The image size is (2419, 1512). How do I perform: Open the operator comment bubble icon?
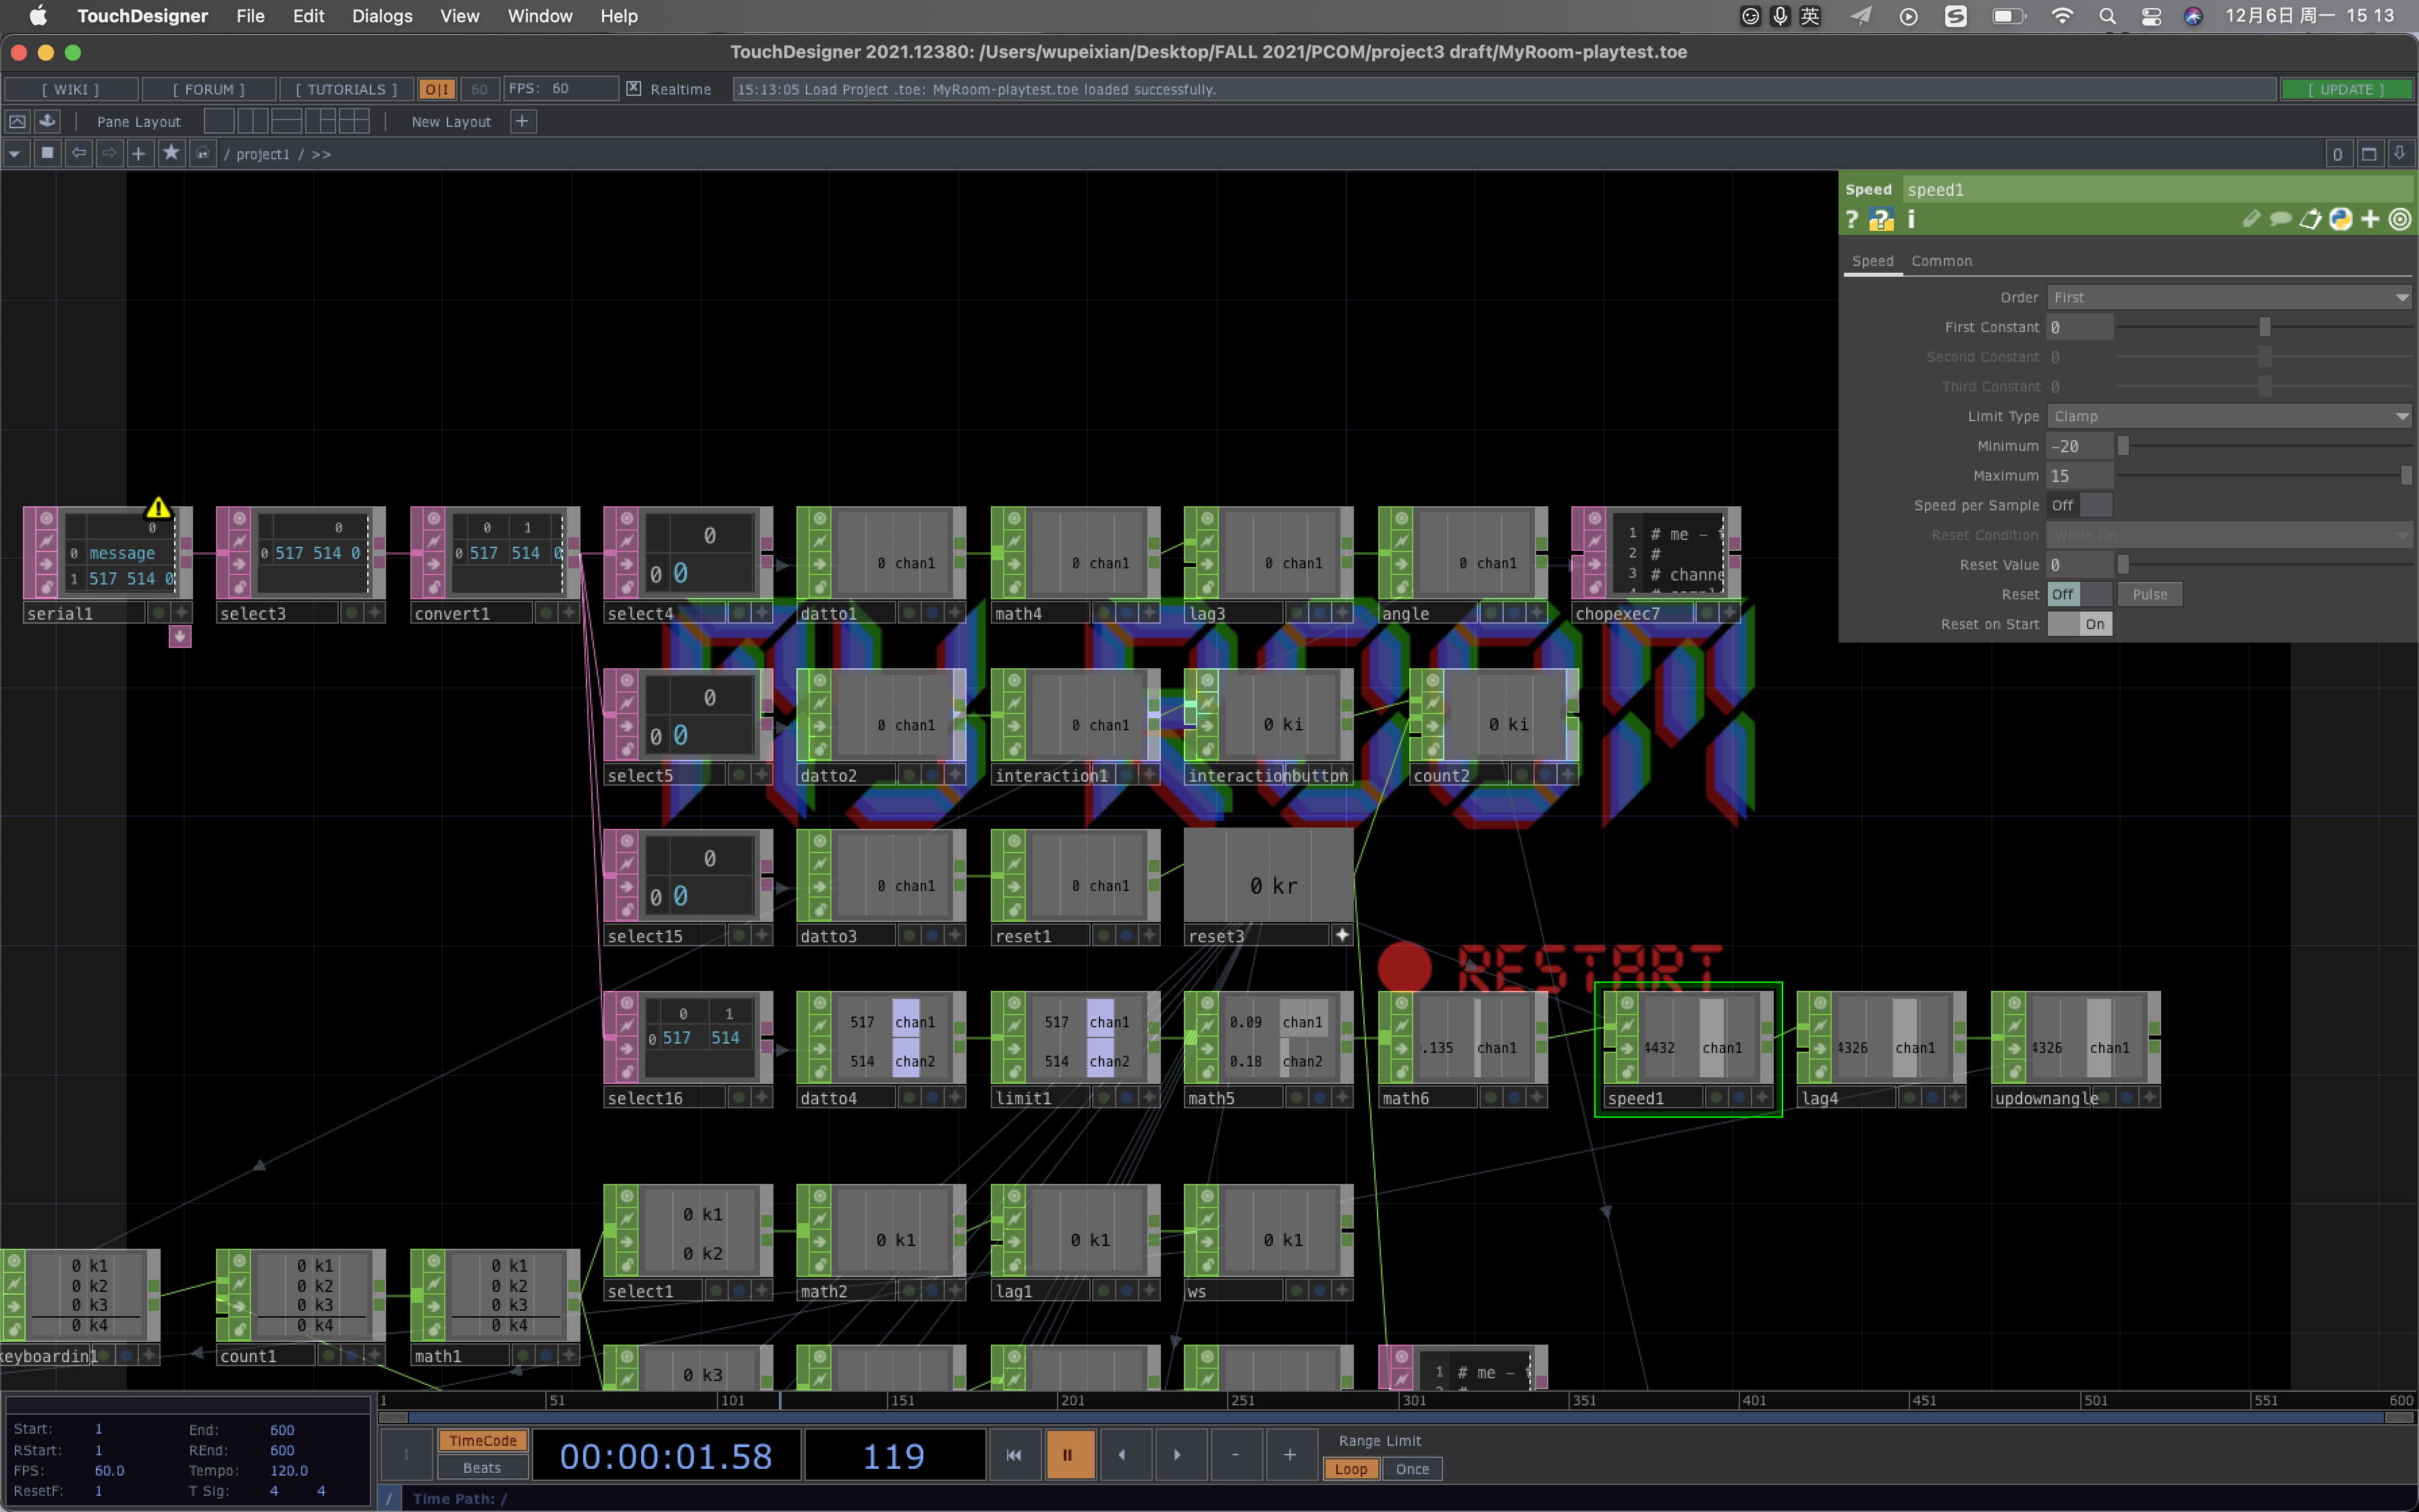(x=2280, y=219)
